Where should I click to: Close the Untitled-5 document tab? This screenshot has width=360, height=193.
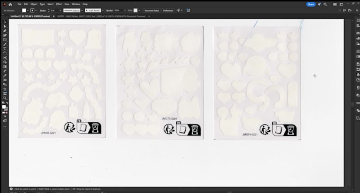tap(53, 16)
